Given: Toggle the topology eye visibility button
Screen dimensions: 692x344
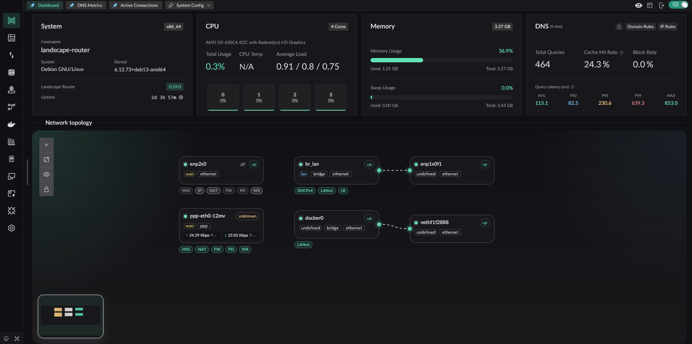Looking at the screenshot, I should coord(46,174).
